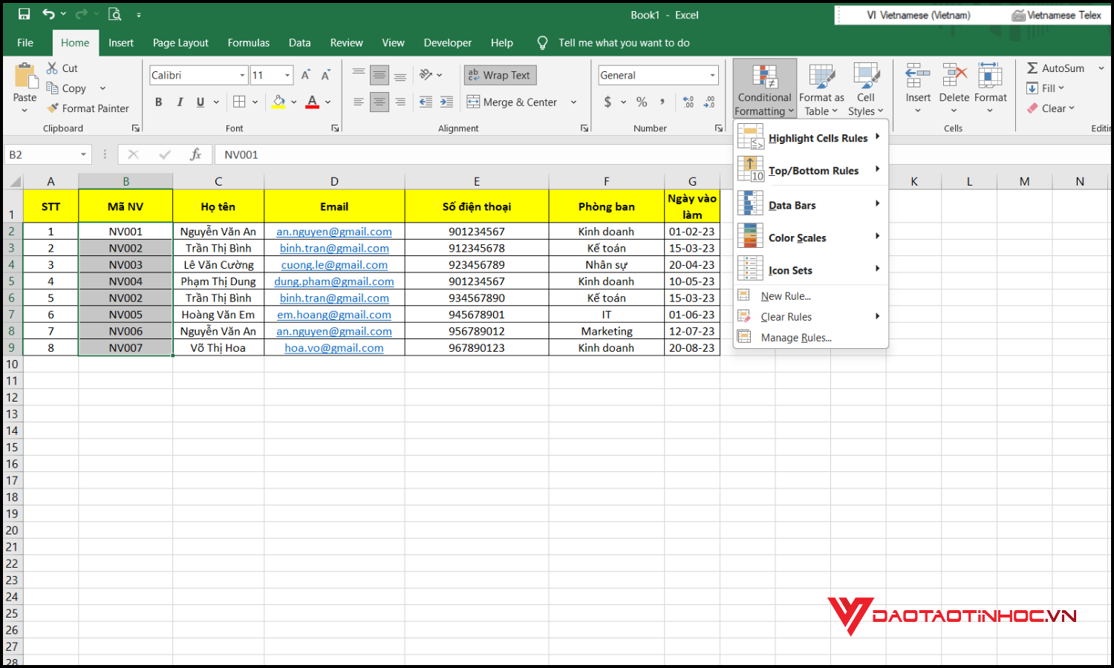Toggle middle vertical alignment
The width and height of the screenshot is (1114, 668).
(x=379, y=75)
